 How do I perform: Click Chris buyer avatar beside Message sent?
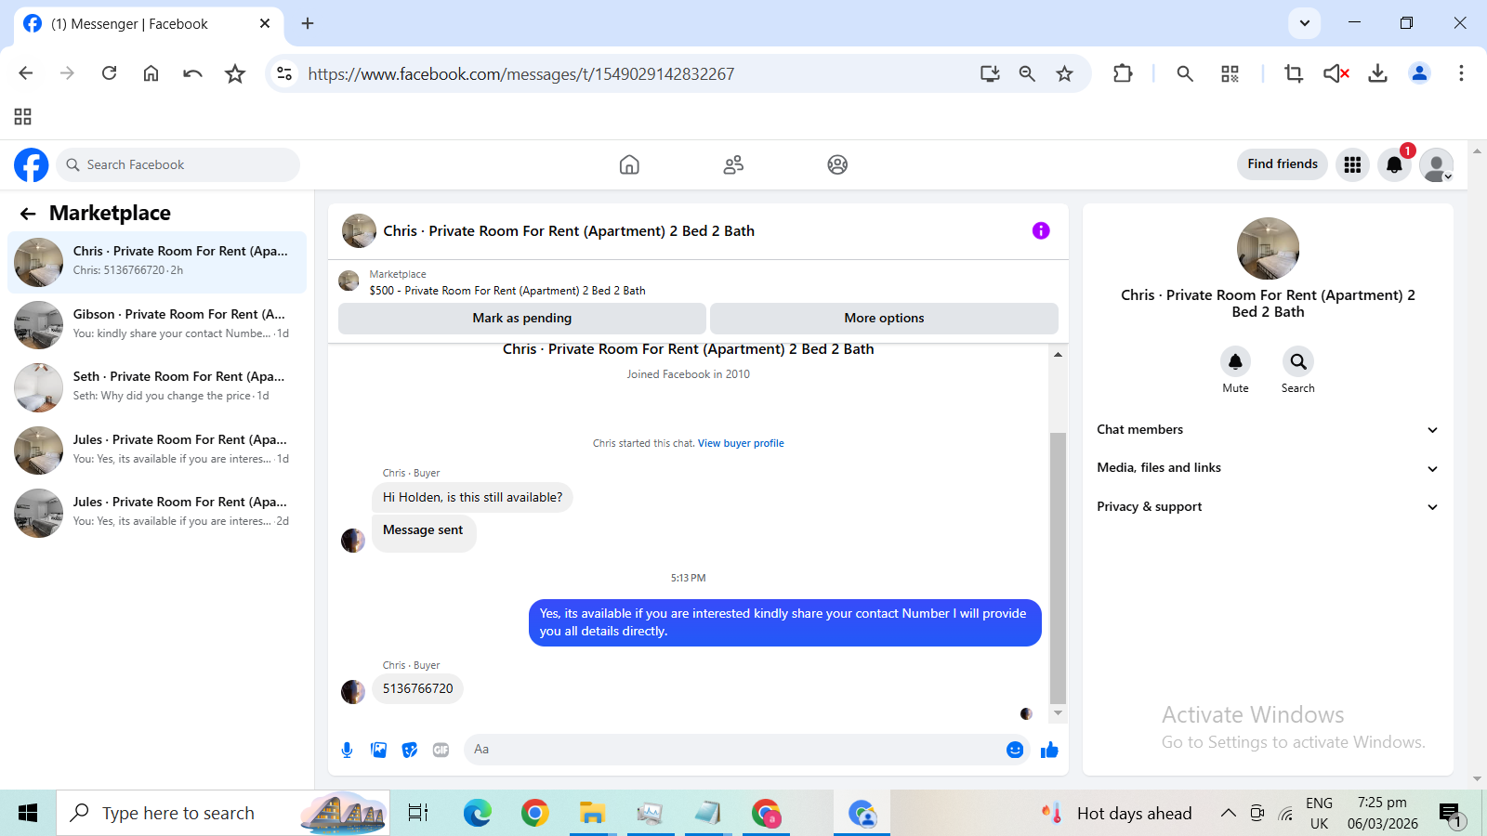(x=353, y=541)
